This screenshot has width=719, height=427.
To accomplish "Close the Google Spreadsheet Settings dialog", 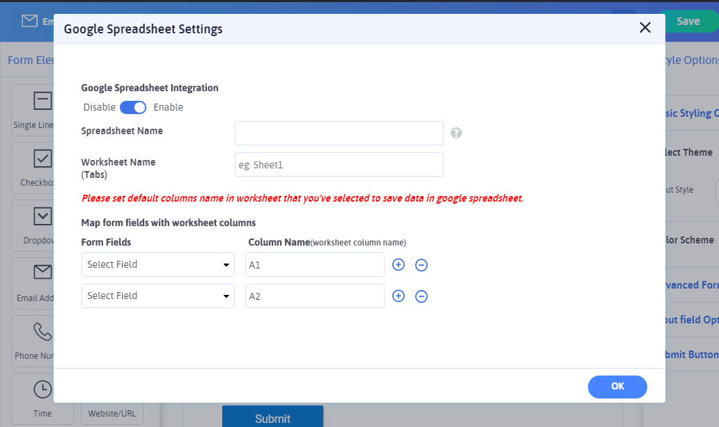I will click(x=644, y=28).
